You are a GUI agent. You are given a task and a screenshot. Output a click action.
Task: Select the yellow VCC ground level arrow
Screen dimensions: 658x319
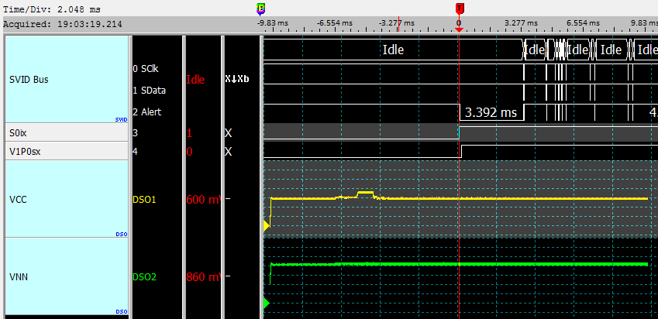coord(266,225)
